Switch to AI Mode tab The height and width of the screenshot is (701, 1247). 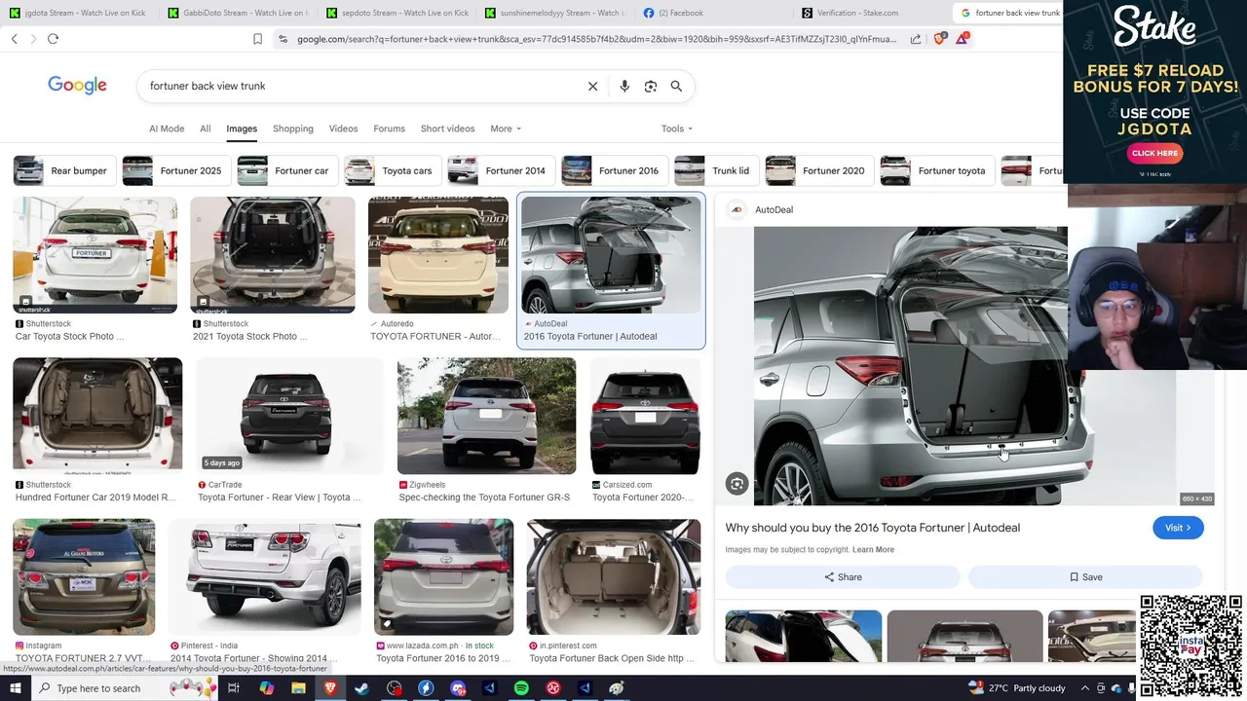(167, 129)
